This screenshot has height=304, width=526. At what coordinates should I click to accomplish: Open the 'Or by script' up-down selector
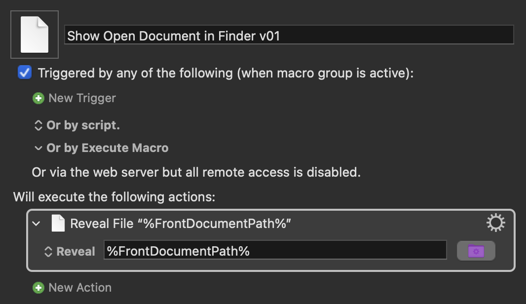tap(38, 125)
